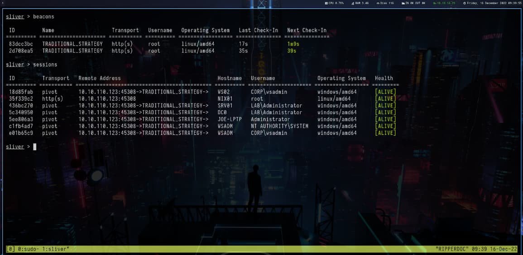Screen dimensions: 523x255
Task: Click session ID c1fb4ad7
Action: point(21,126)
